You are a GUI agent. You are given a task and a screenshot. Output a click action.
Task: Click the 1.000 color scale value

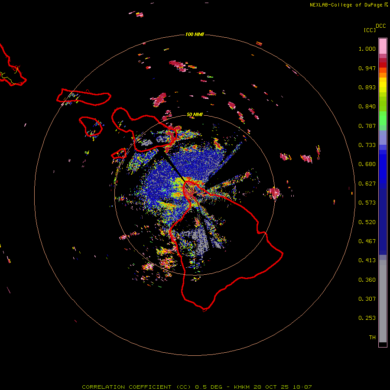coord(367,49)
